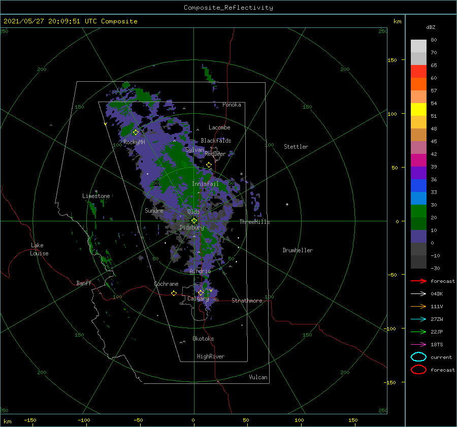Click the Sundre town label

pyautogui.click(x=154, y=210)
